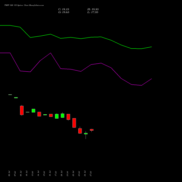The width and height of the screenshot is (182, 182).
Task: Click the '08 Jul' date axis label
Action: tap(21, 174)
